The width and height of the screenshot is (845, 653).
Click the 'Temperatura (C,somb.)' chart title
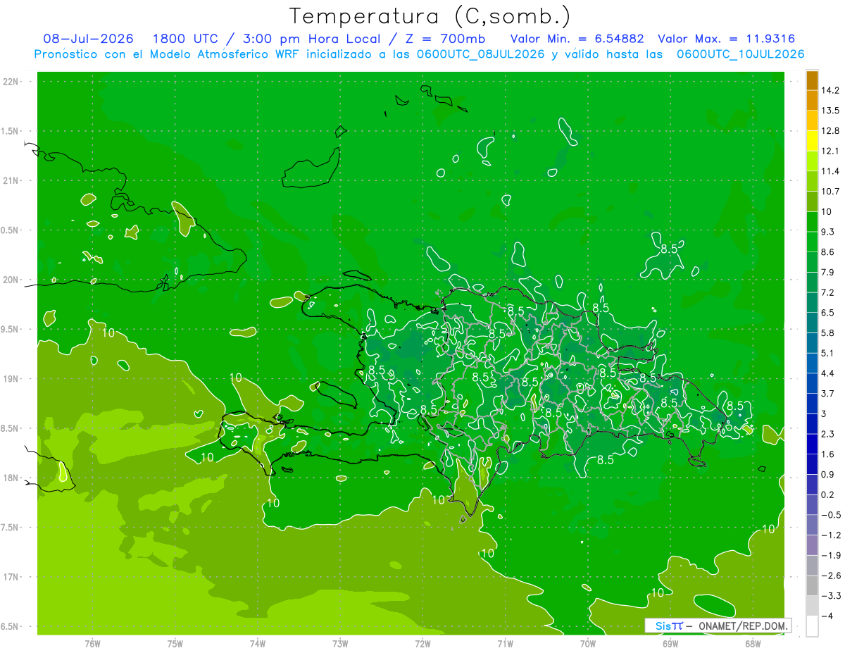[x=430, y=16]
